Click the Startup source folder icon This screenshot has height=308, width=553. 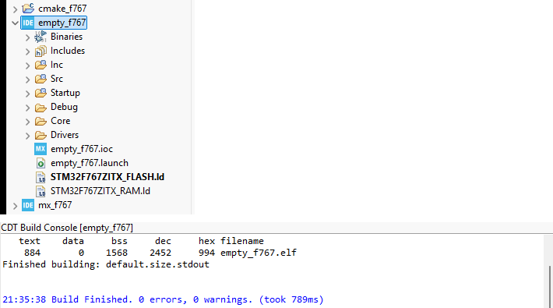click(41, 93)
